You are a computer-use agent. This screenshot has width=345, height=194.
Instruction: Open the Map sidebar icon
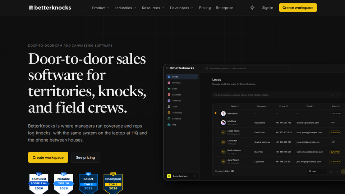[x=169, y=125]
